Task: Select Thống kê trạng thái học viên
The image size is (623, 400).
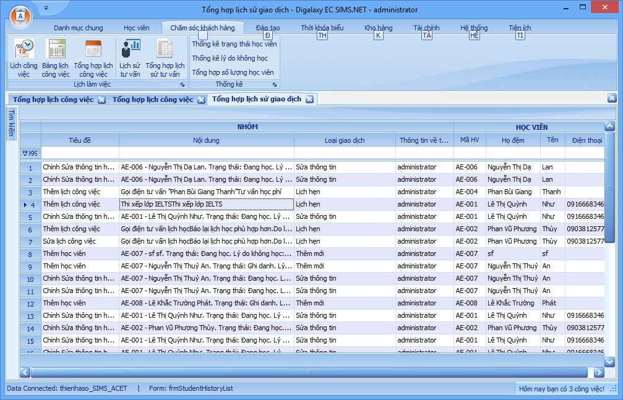Action: click(234, 45)
